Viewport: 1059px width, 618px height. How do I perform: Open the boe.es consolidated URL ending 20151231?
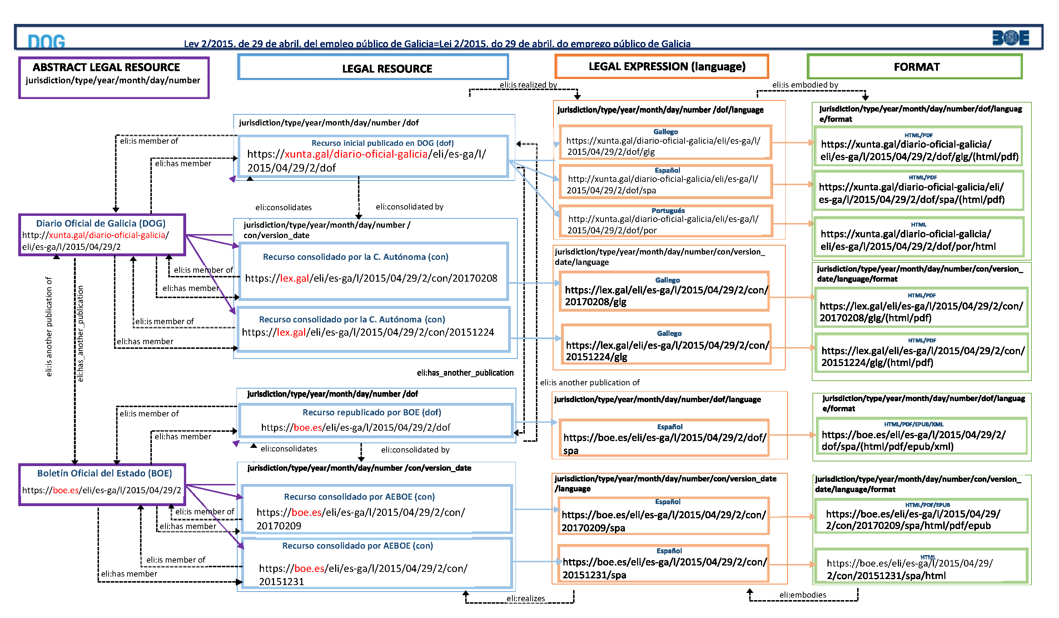[x=363, y=575]
